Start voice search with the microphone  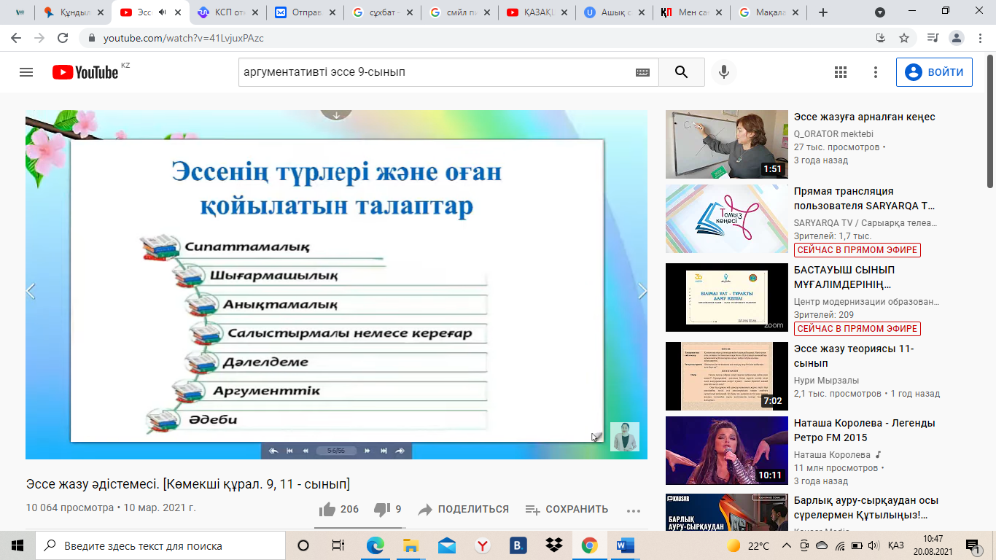(x=724, y=72)
